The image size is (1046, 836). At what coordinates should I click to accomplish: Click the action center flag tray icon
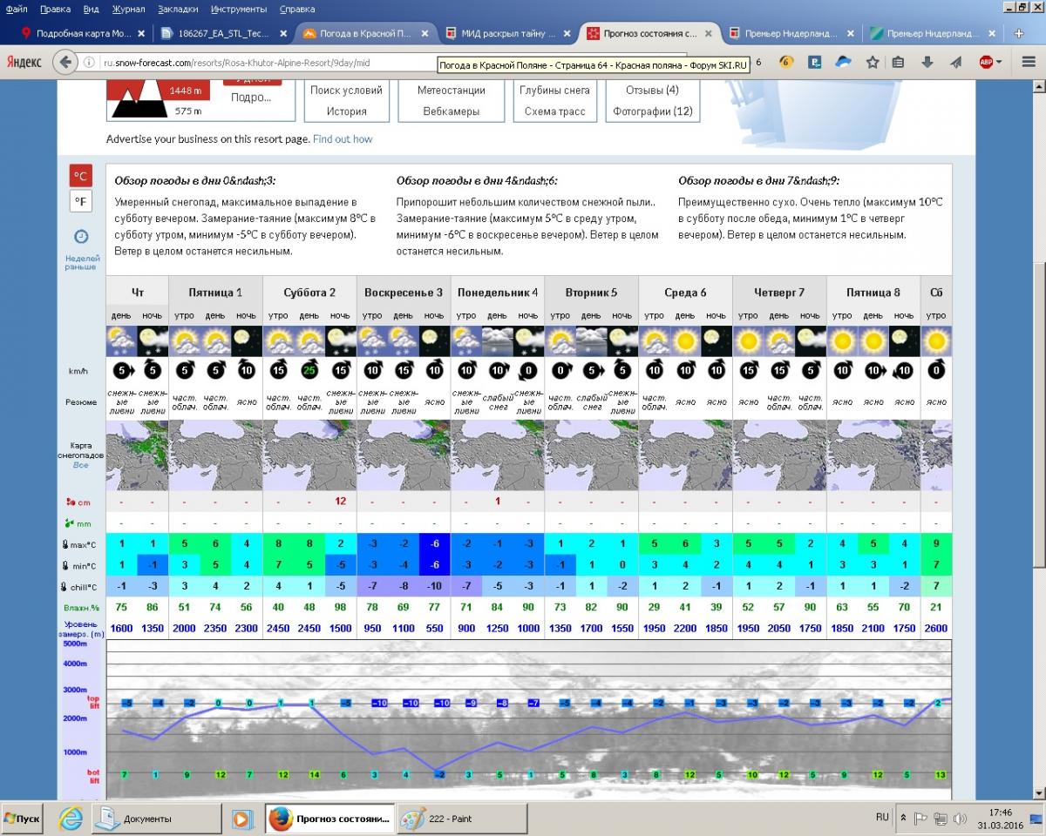[921, 819]
